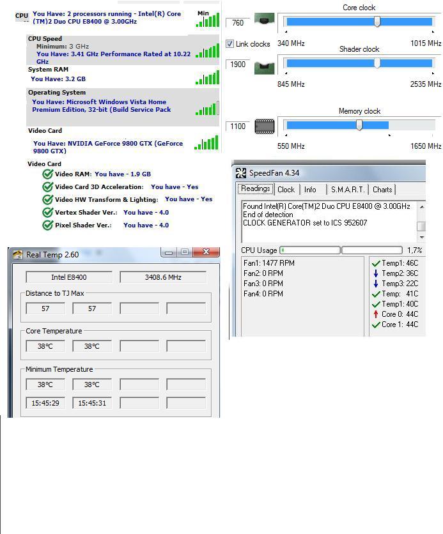Click the 1015 MHz core clock maximum label
Screen dimensions: 443x534
coord(426,43)
